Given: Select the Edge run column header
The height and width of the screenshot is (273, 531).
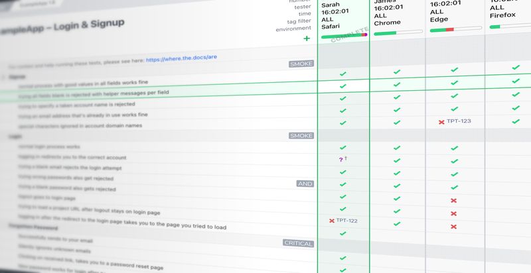Looking at the screenshot, I should tap(455, 17).
